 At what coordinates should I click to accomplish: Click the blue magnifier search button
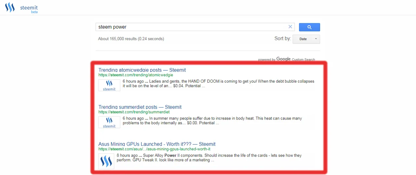pyautogui.click(x=309, y=27)
